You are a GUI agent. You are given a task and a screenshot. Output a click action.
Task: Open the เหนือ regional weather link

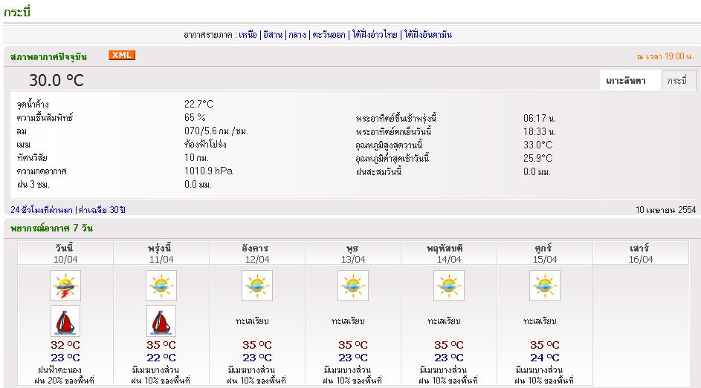[248, 35]
